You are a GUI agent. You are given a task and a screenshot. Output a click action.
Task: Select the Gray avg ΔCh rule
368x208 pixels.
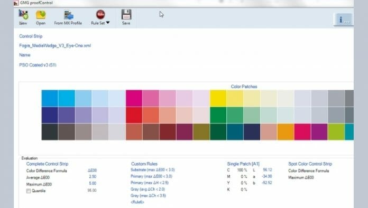tap(148, 189)
